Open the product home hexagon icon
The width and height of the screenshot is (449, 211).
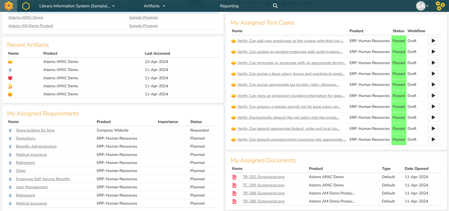26,6
